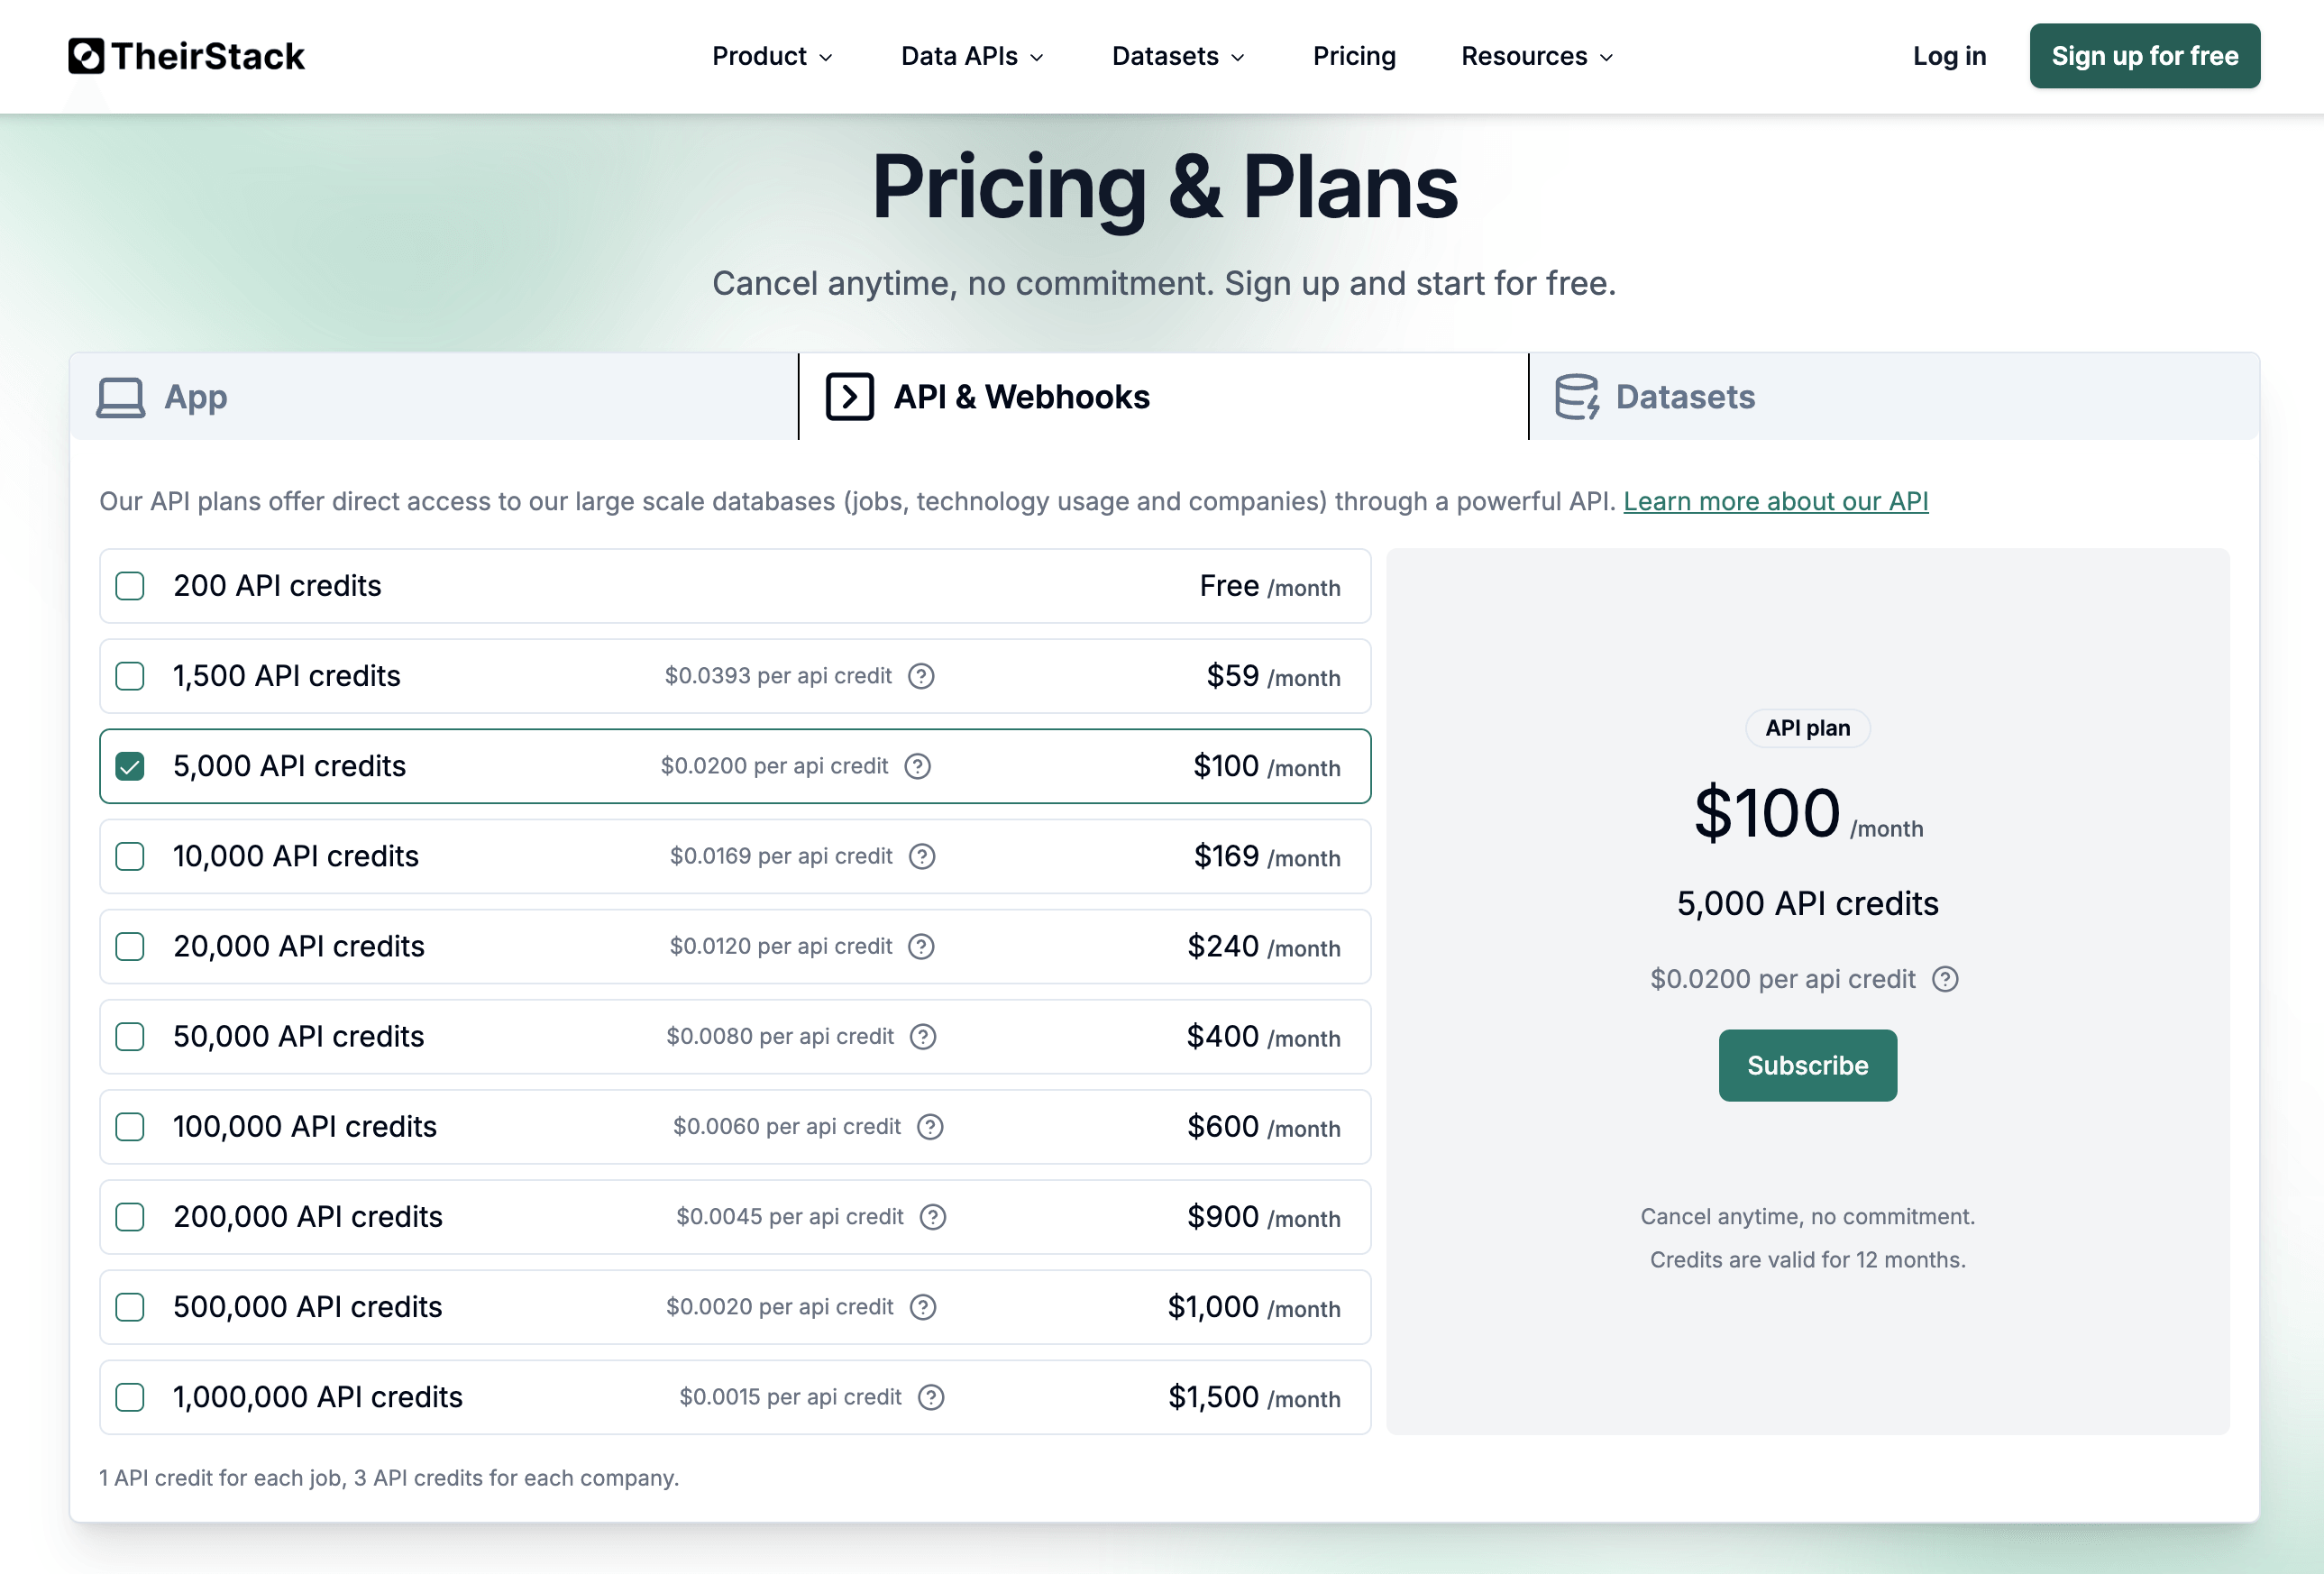
Task: Open the Learn more about our API link
Action: tap(1775, 501)
